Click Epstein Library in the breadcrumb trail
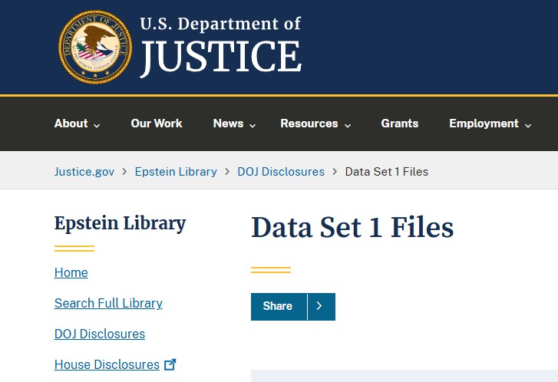Viewport: 558px width, 382px height. tap(176, 171)
